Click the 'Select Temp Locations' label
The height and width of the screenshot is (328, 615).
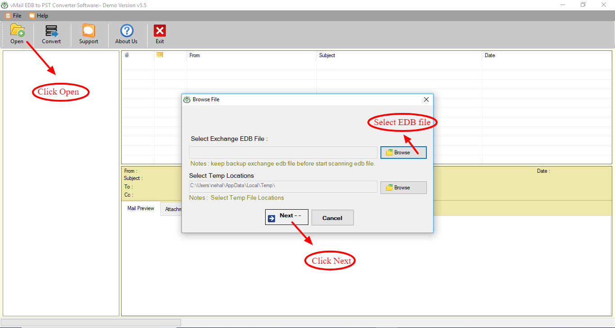[222, 175]
